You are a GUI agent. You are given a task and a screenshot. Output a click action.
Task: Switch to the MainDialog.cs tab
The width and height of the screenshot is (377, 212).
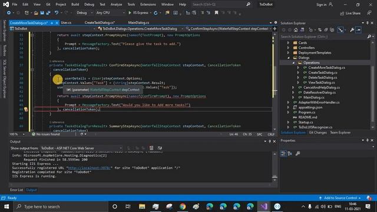point(138,22)
